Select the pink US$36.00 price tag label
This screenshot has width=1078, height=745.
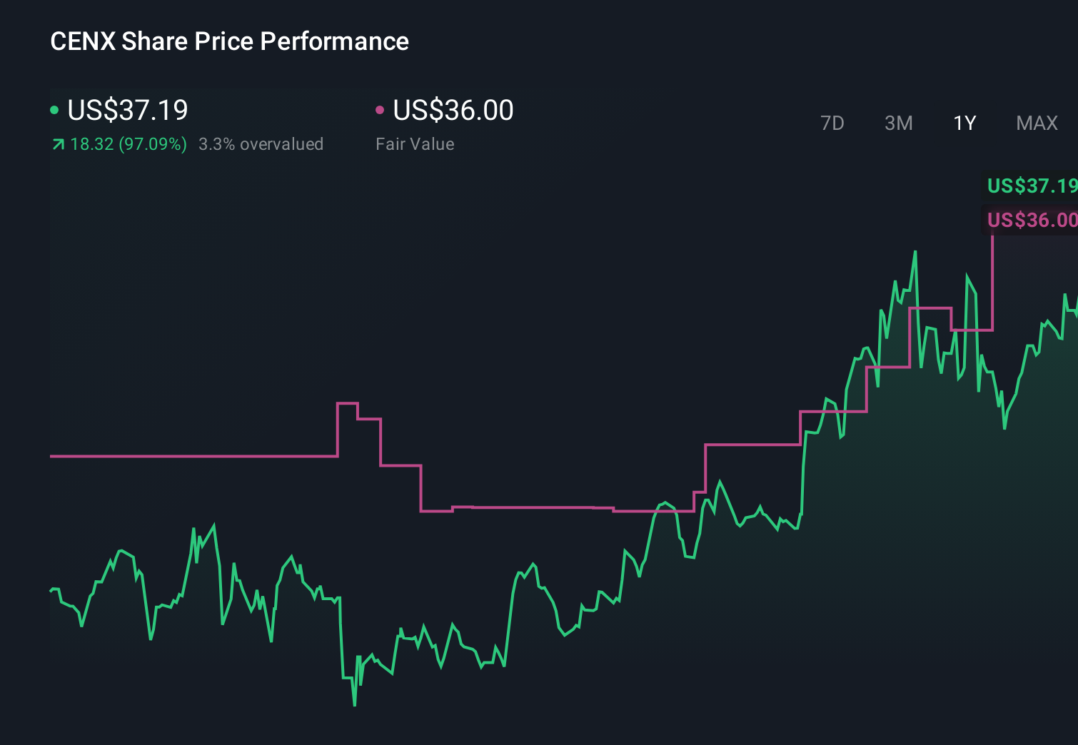click(x=1031, y=220)
